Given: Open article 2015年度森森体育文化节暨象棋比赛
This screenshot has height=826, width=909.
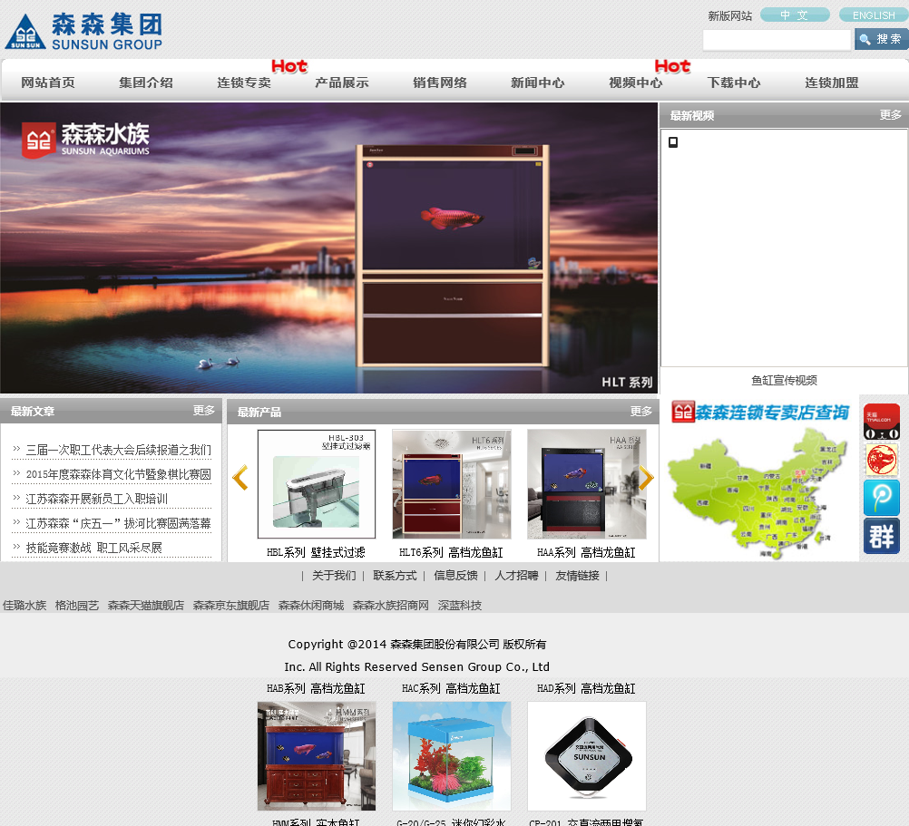Looking at the screenshot, I should pyautogui.click(x=118, y=474).
